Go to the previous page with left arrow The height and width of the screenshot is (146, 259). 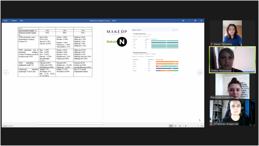point(6,72)
